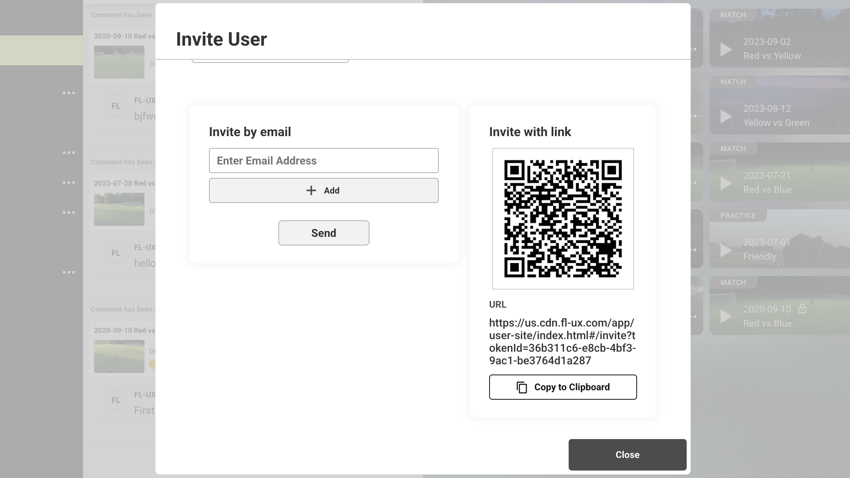Click the plus icon on Add button
Screen dimensions: 850x478
tap(311, 190)
